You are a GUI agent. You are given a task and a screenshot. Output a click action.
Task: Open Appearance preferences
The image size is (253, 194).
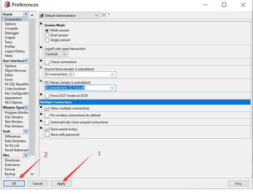click(x=13, y=98)
